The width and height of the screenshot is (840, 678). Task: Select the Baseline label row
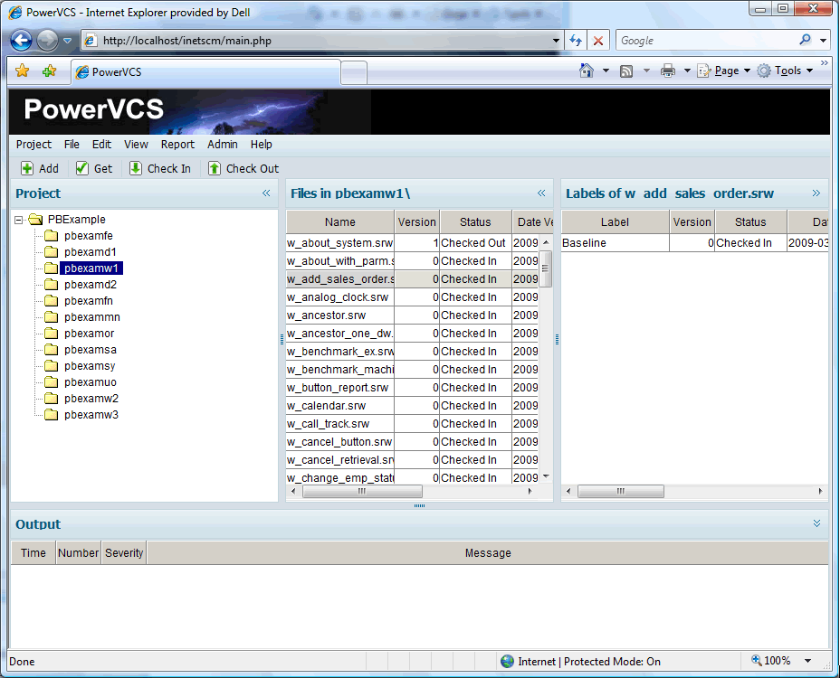695,243
